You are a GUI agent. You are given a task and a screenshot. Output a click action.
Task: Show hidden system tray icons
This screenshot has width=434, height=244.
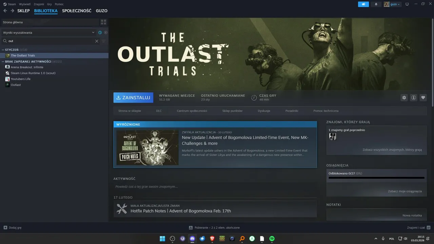375,239
